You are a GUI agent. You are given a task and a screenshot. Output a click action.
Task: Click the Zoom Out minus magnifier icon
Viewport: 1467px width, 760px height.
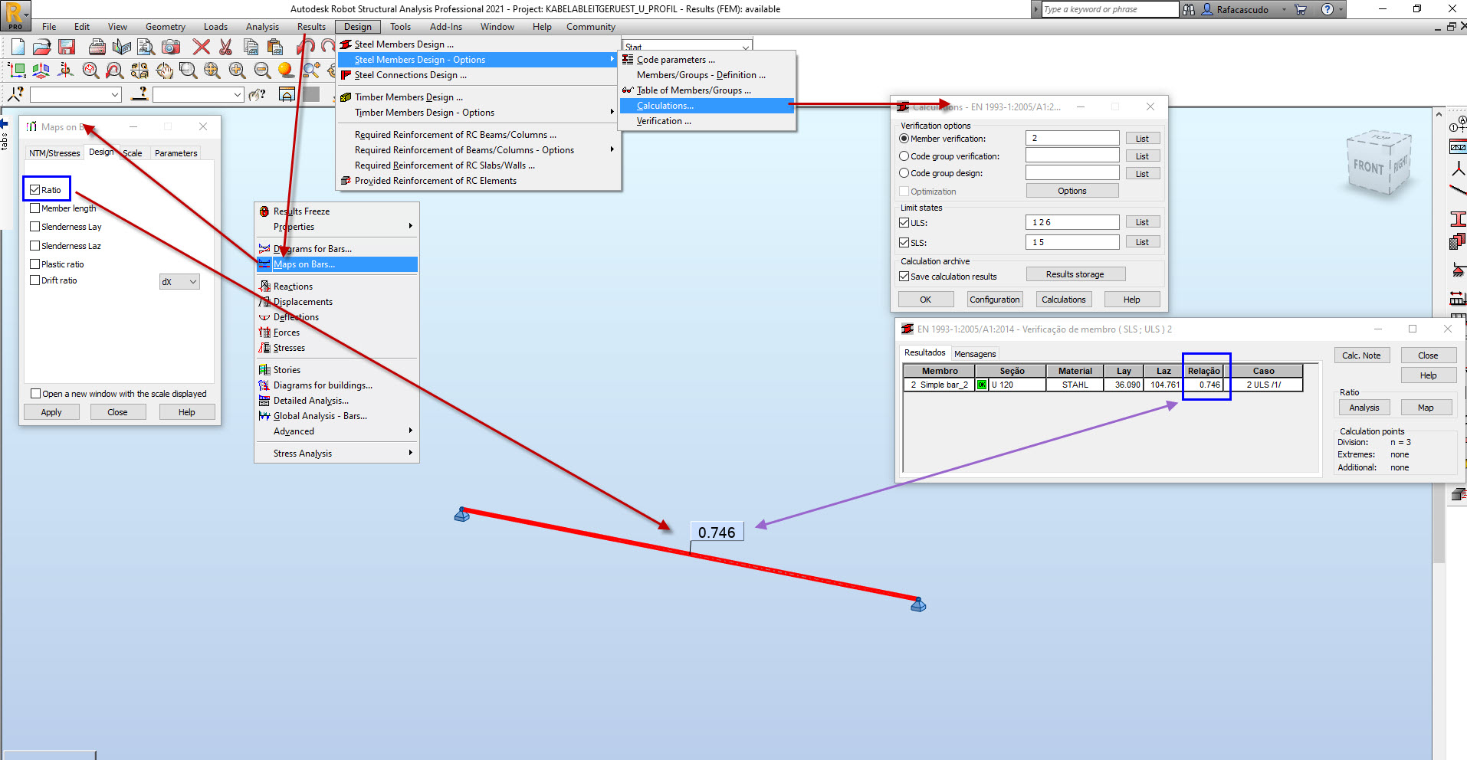coord(262,70)
